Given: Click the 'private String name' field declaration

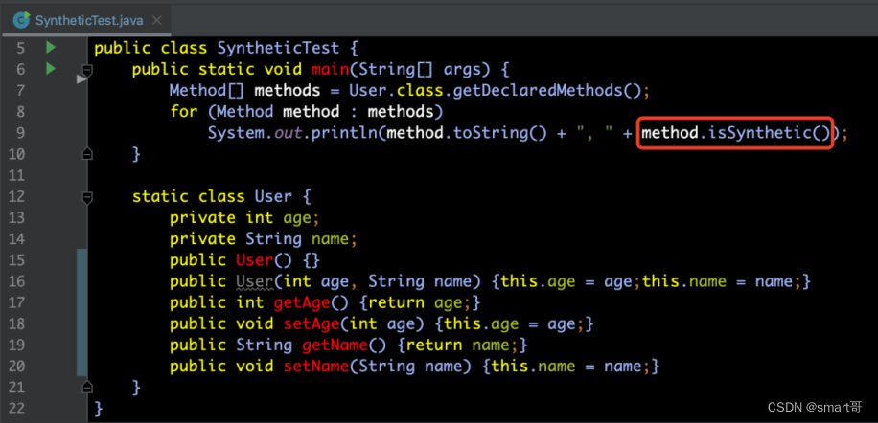Looking at the screenshot, I should coord(264,238).
